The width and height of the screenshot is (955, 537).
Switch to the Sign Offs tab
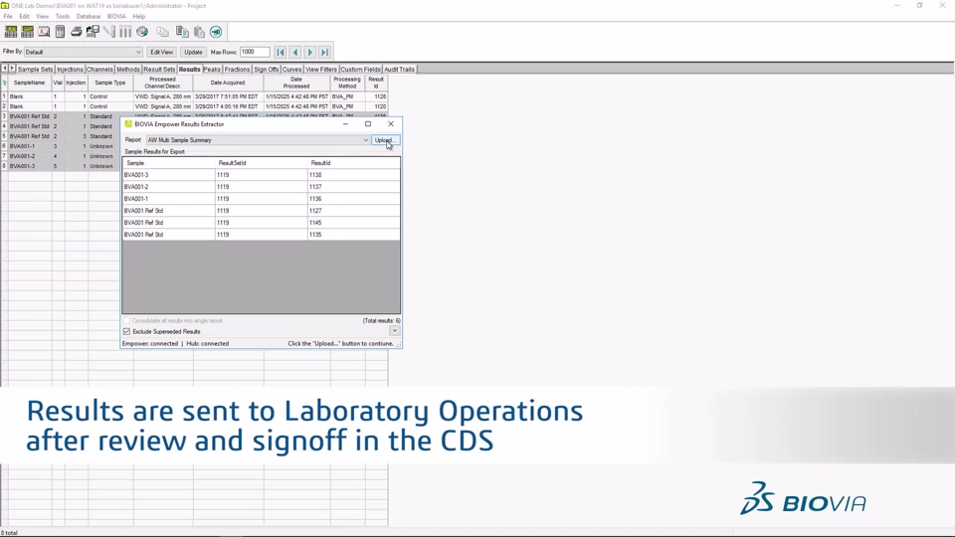pos(267,70)
